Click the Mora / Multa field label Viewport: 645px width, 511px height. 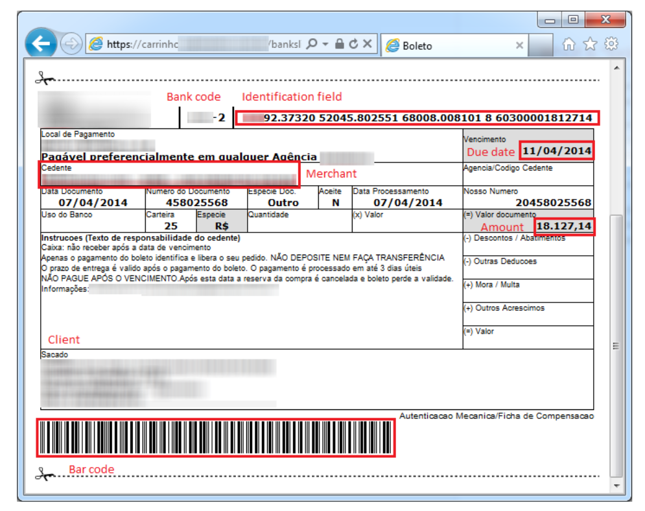(491, 284)
